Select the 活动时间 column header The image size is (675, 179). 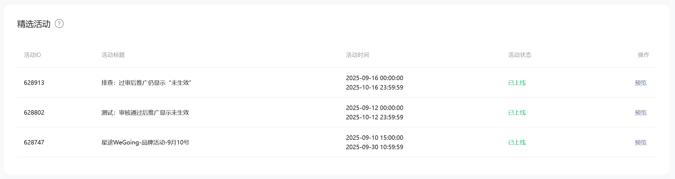[357, 55]
